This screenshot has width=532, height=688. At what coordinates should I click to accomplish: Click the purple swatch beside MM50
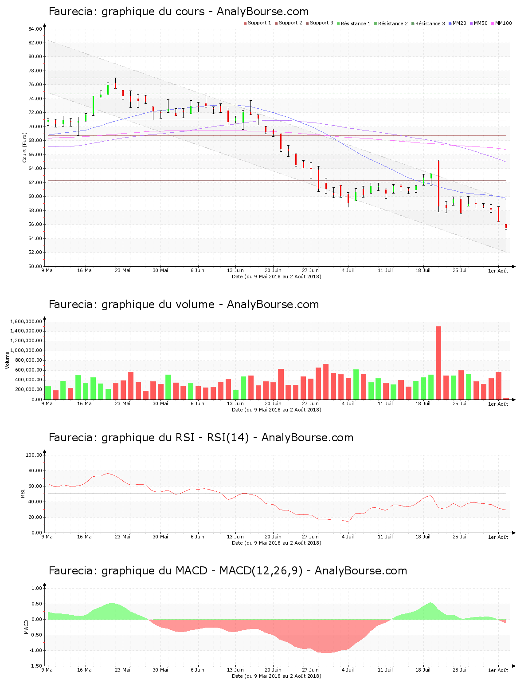click(x=471, y=24)
